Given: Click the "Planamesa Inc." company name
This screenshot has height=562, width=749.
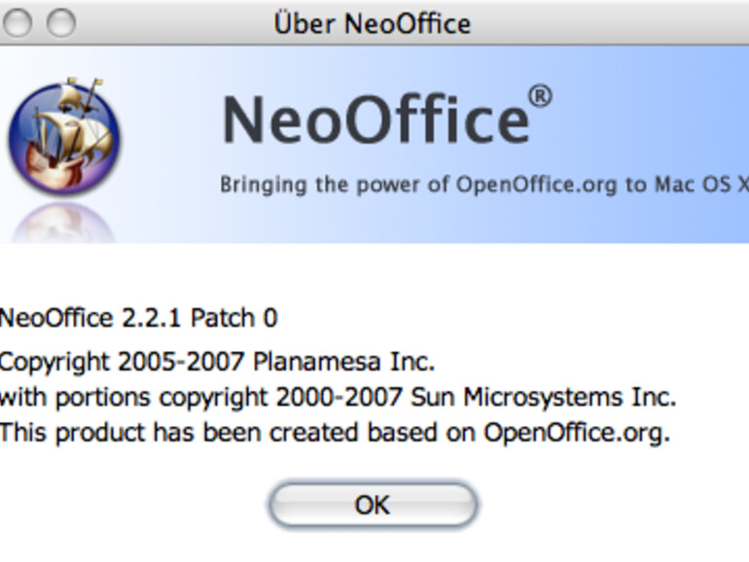Looking at the screenshot, I should [x=343, y=363].
